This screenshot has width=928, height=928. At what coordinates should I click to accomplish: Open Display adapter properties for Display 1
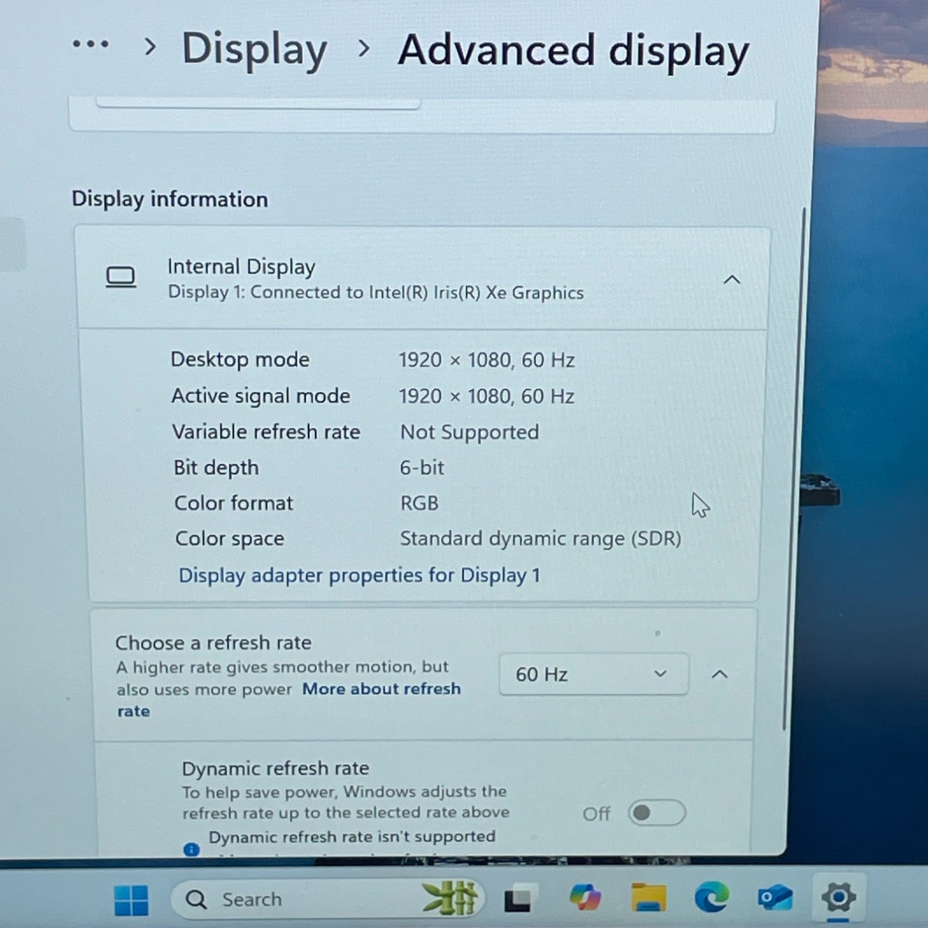coord(359,575)
